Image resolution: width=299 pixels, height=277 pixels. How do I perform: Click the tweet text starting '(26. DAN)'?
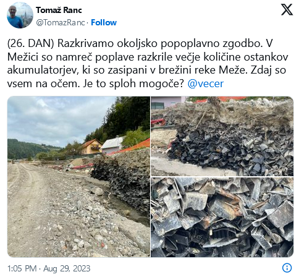pyautogui.click(x=148, y=64)
